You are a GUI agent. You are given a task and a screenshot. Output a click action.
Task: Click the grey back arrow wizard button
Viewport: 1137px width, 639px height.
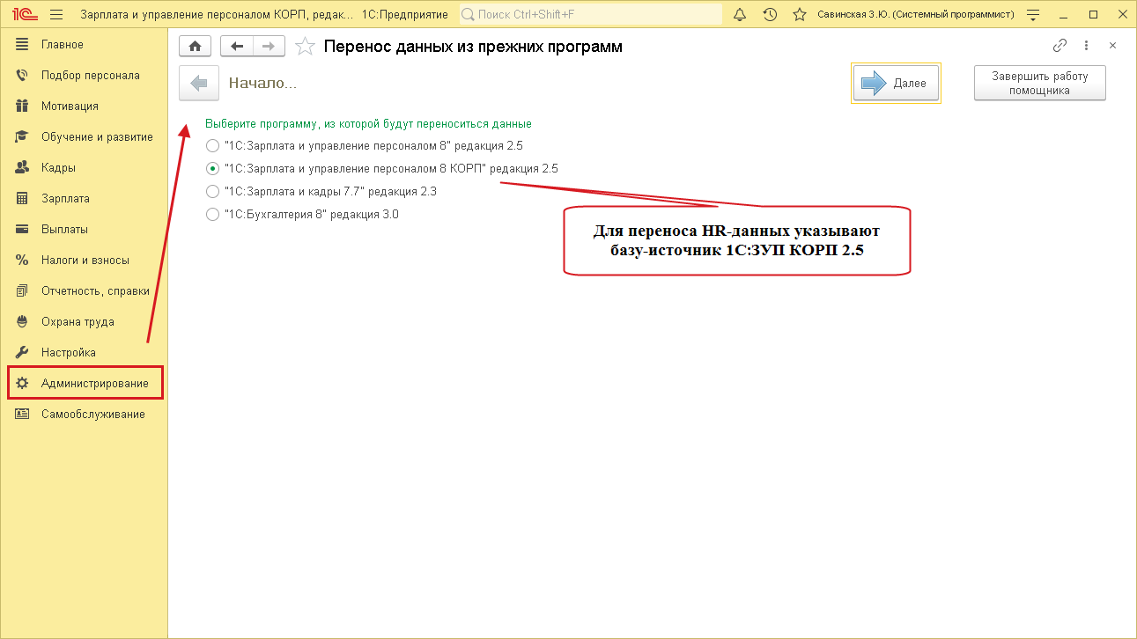199,84
